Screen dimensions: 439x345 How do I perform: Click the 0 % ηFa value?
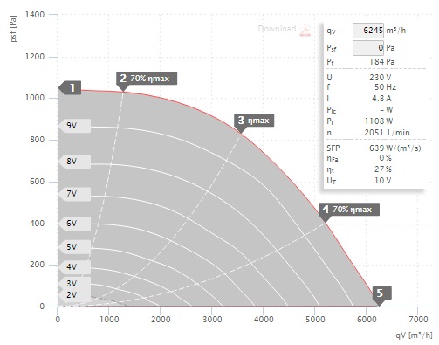pyautogui.click(x=386, y=158)
